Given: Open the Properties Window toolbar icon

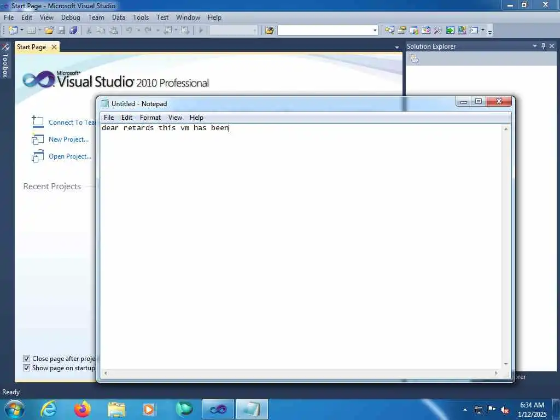Looking at the screenshot, I should pos(402,31).
